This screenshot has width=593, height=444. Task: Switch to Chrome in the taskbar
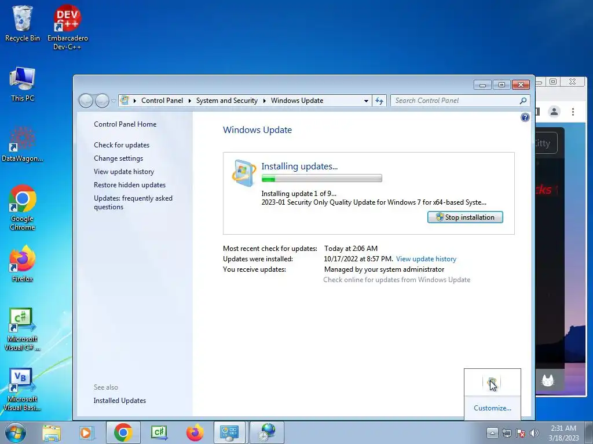point(123,432)
